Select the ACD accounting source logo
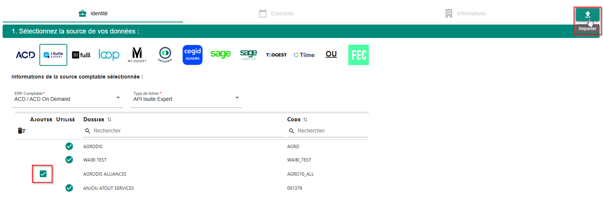Screen dimensions: 603x211 point(25,55)
